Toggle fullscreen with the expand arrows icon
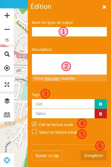111x167 pixels. pos(7,85)
